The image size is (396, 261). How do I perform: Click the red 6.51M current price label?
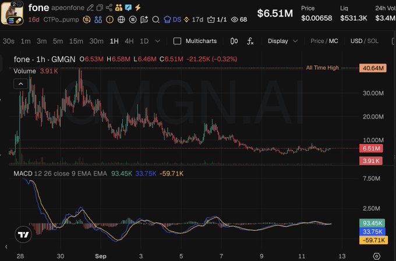coord(371,148)
